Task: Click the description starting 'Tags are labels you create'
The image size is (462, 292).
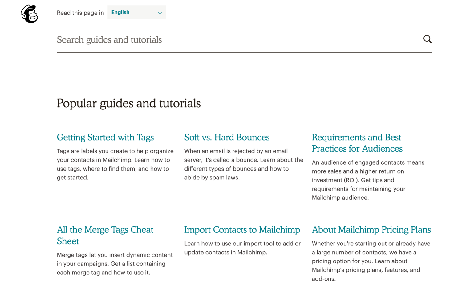Action: (x=115, y=164)
